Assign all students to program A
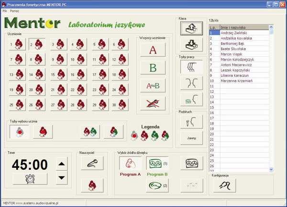Screen dimensions: 287x207 tap(153, 50)
